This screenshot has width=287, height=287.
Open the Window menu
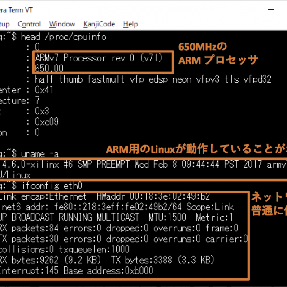[x=62, y=24]
